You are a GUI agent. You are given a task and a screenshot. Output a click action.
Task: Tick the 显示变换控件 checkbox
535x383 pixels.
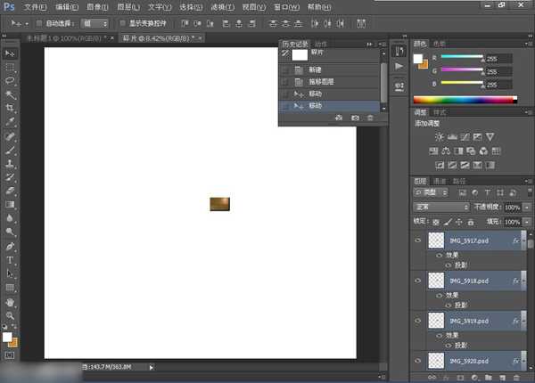point(122,23)
